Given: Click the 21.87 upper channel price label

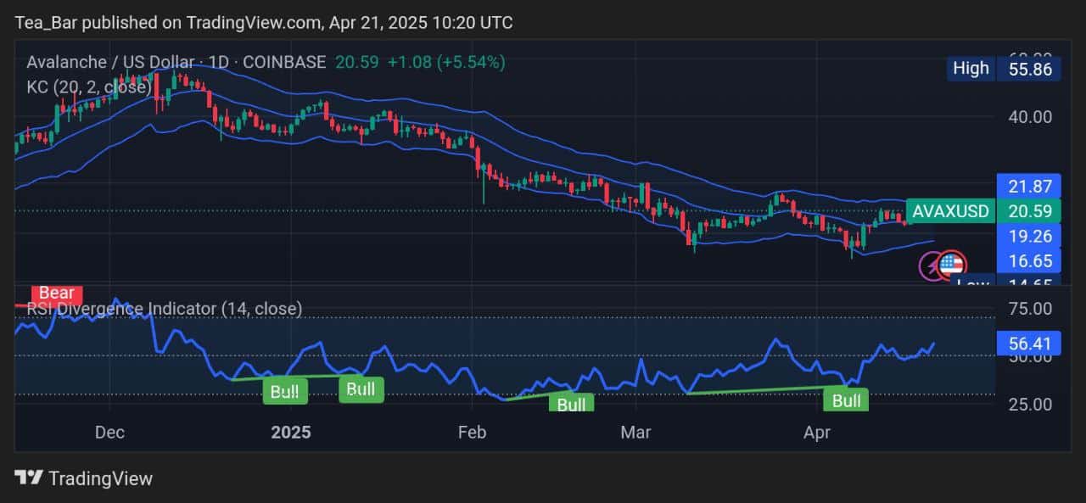Looking at the screenshot, I should [1029, 186].
